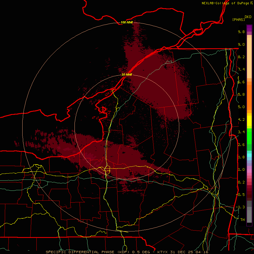
Task: Click the "1.8" color scale value
Action: click(x=241, y=157)
